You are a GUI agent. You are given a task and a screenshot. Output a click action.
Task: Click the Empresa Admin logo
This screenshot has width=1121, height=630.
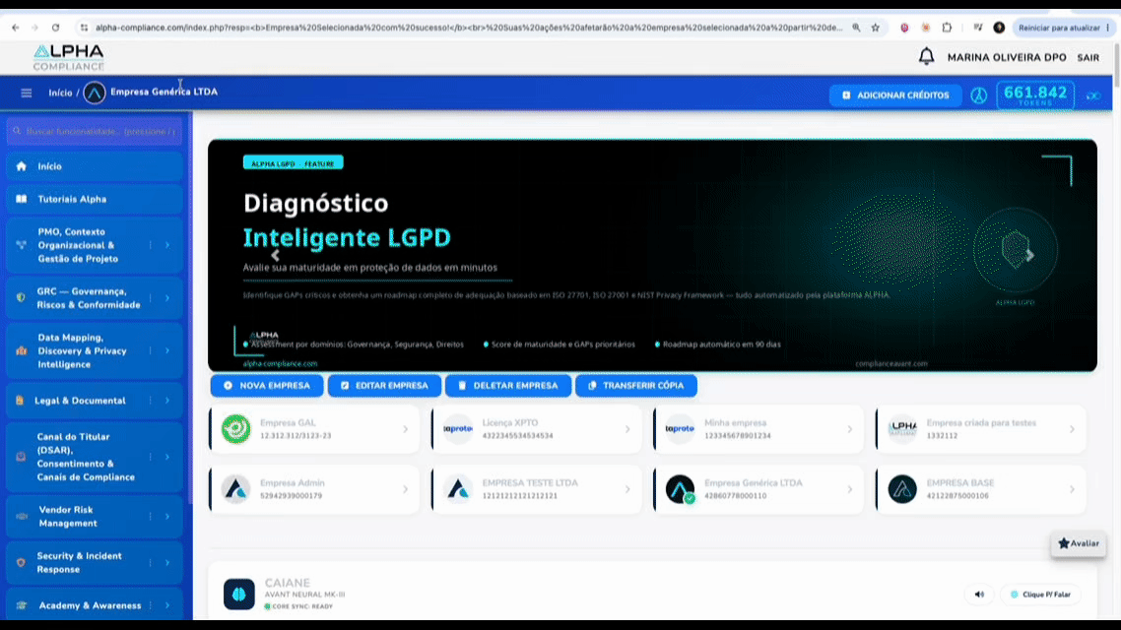[x=236, y=489]
